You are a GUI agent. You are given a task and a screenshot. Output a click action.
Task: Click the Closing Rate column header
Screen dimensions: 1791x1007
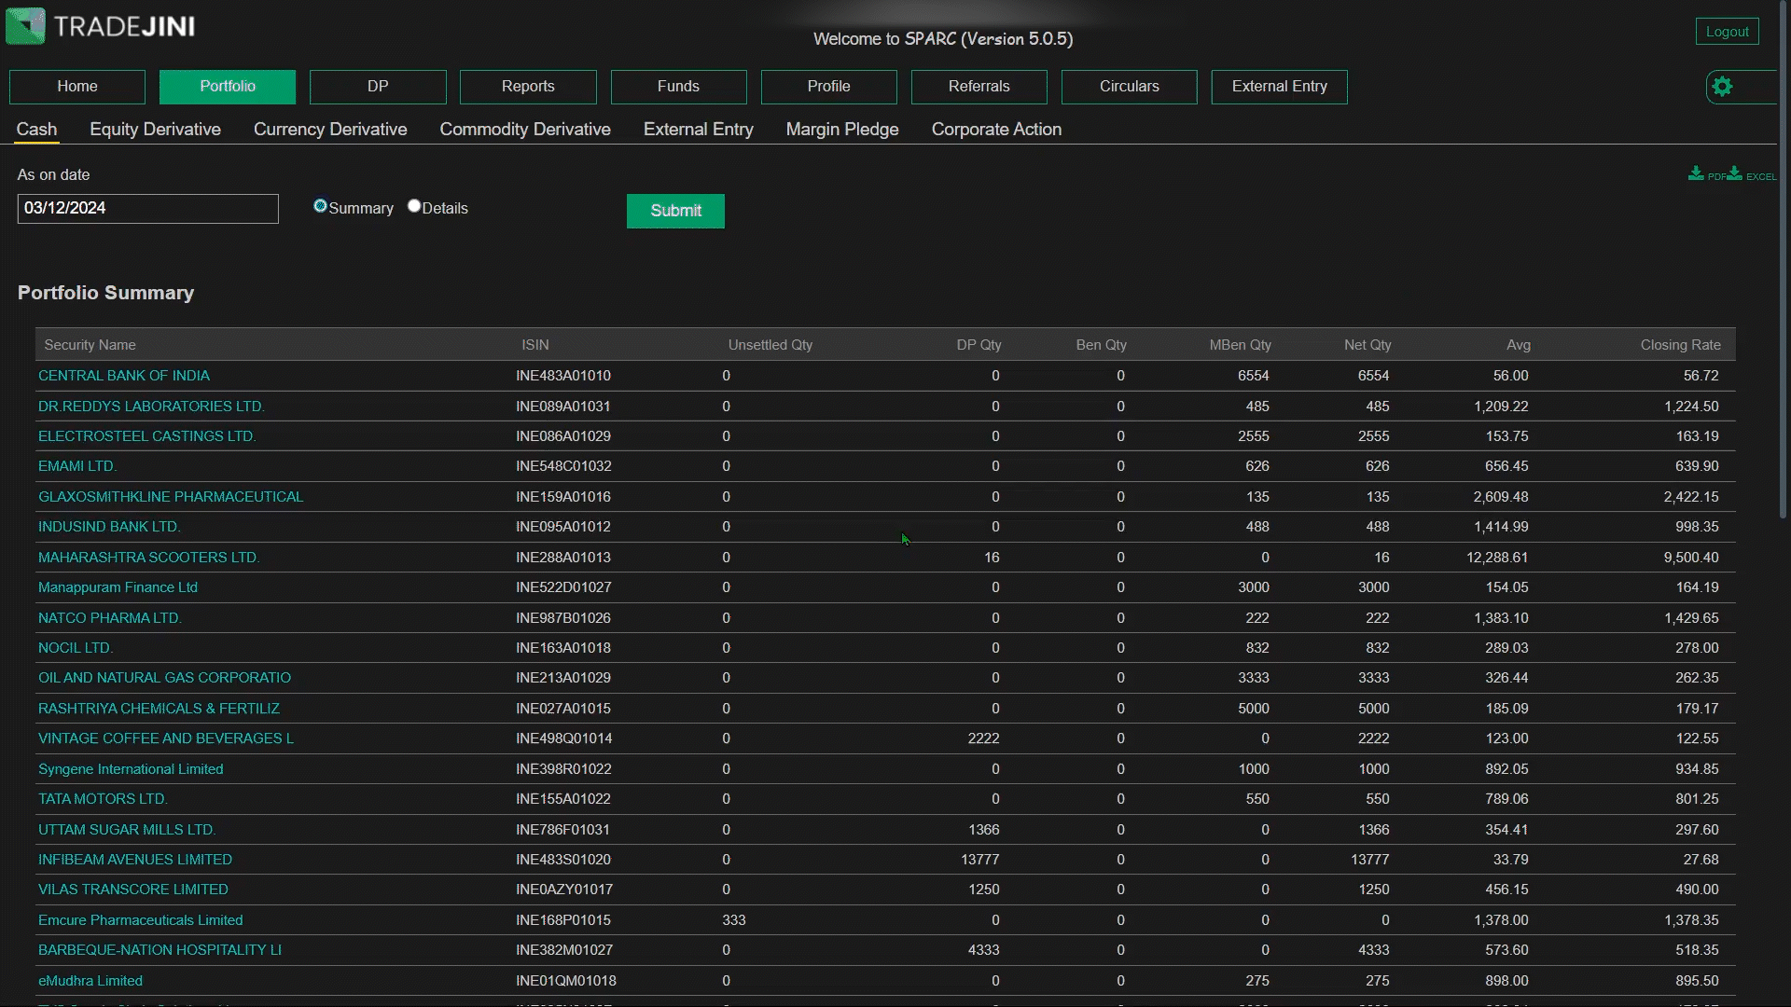[1680, 345]
